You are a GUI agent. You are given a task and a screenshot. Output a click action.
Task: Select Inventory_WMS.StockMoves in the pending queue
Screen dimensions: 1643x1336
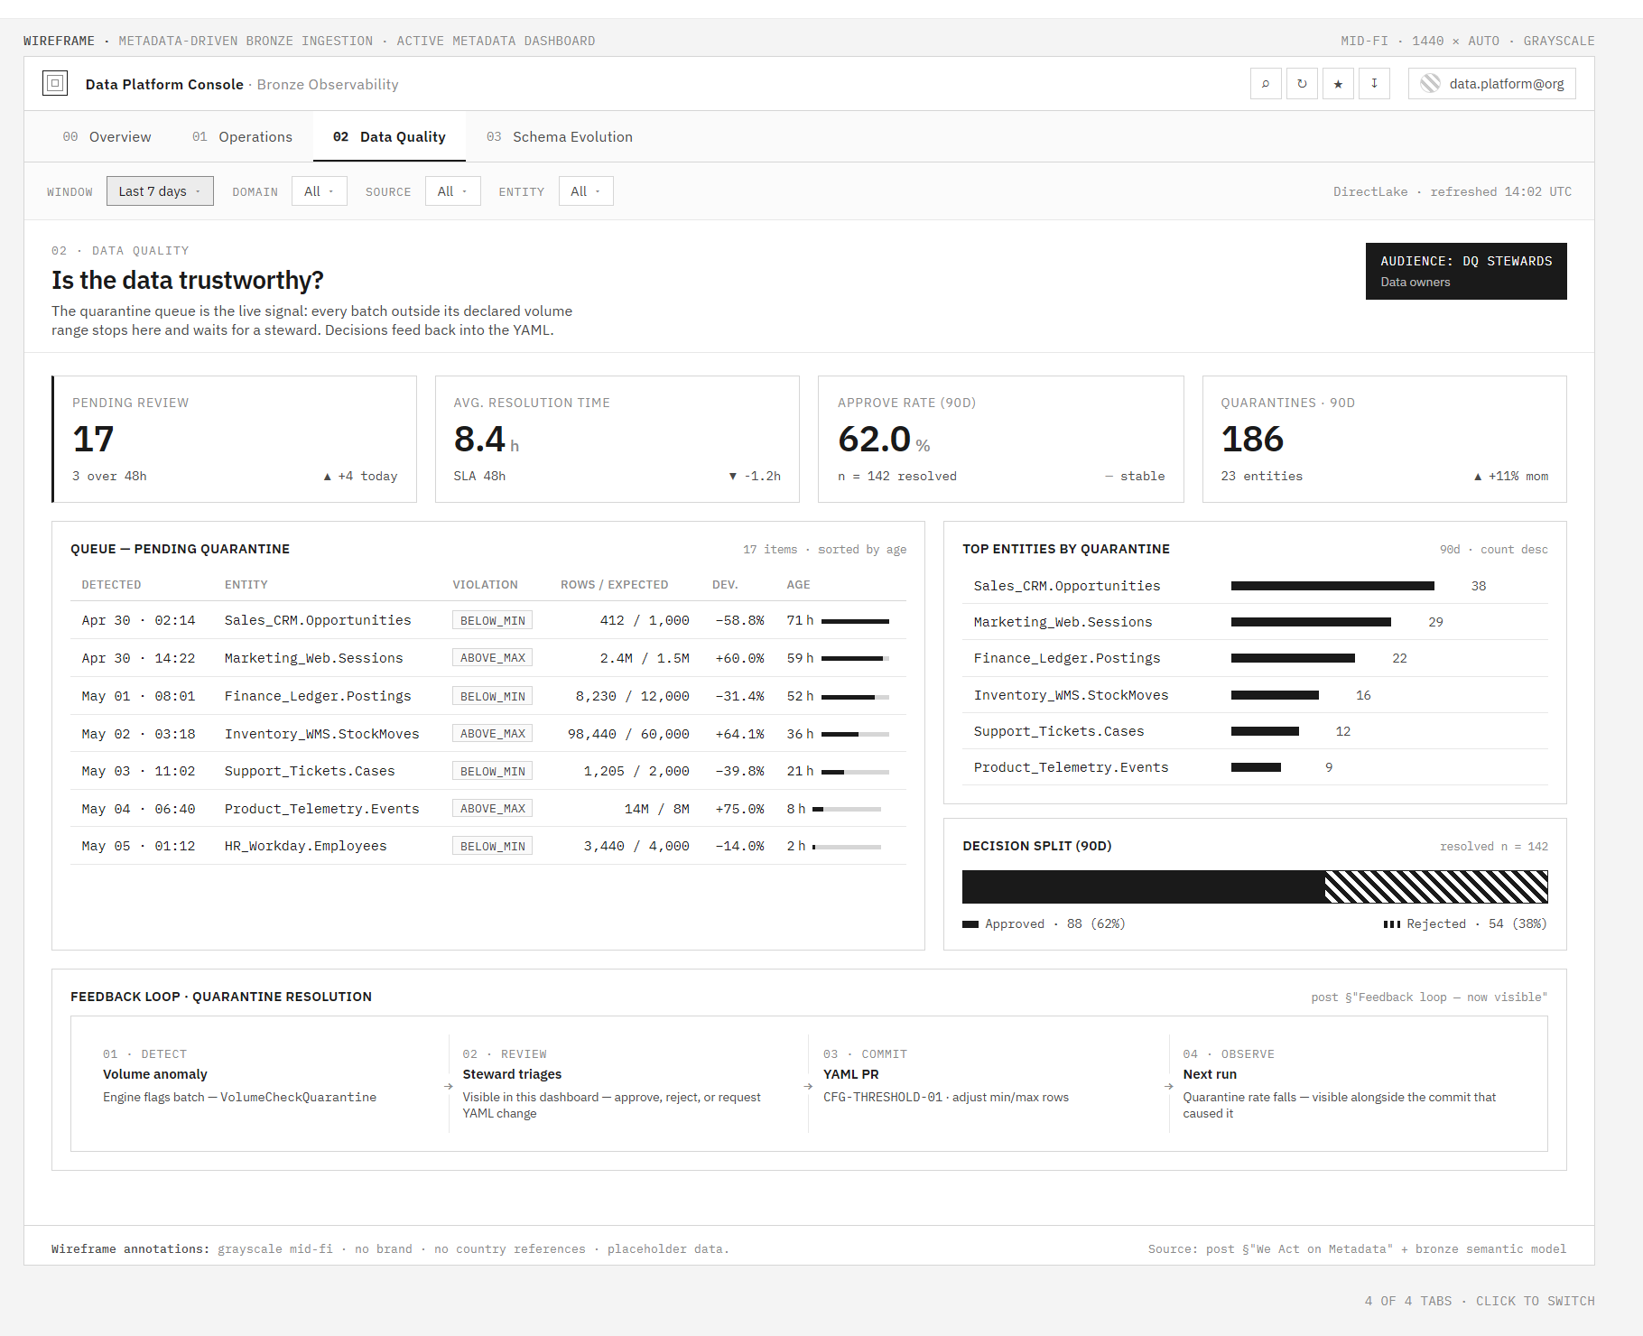pyautogui.click(x=488, y=734)
